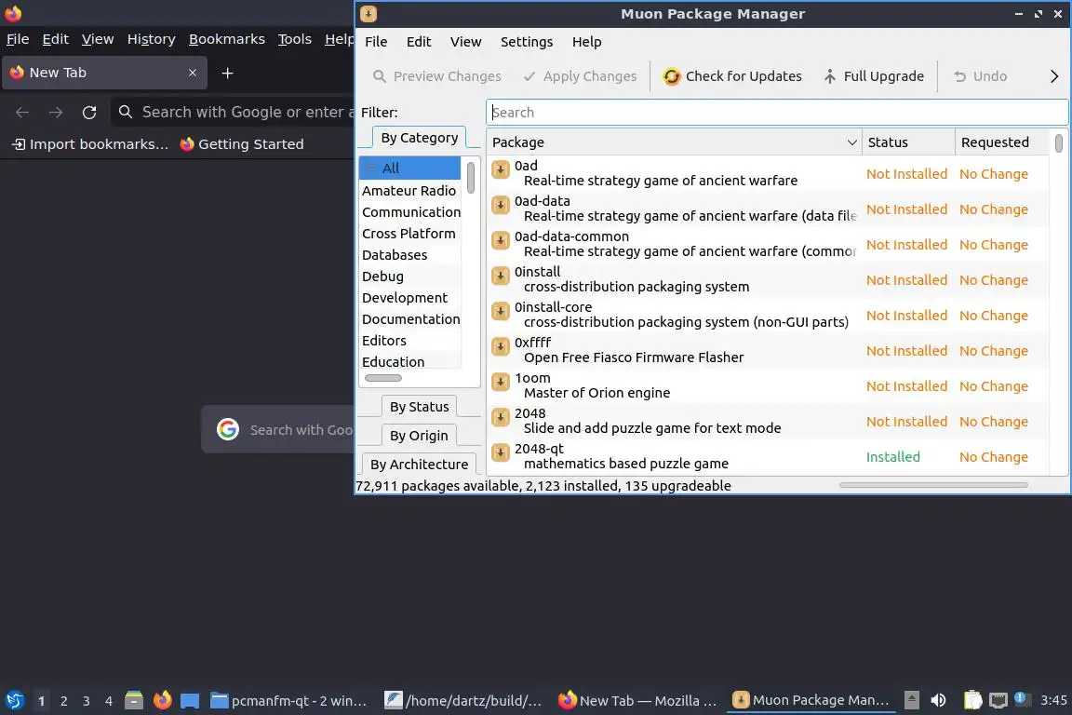Select the Amateur Radio category
The image size is (1072, 715).
tap(409, 190)
